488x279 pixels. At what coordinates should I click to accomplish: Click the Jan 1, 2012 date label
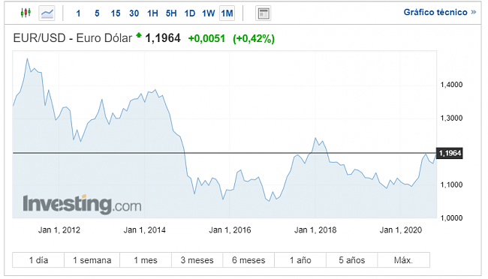pos(59,230)
